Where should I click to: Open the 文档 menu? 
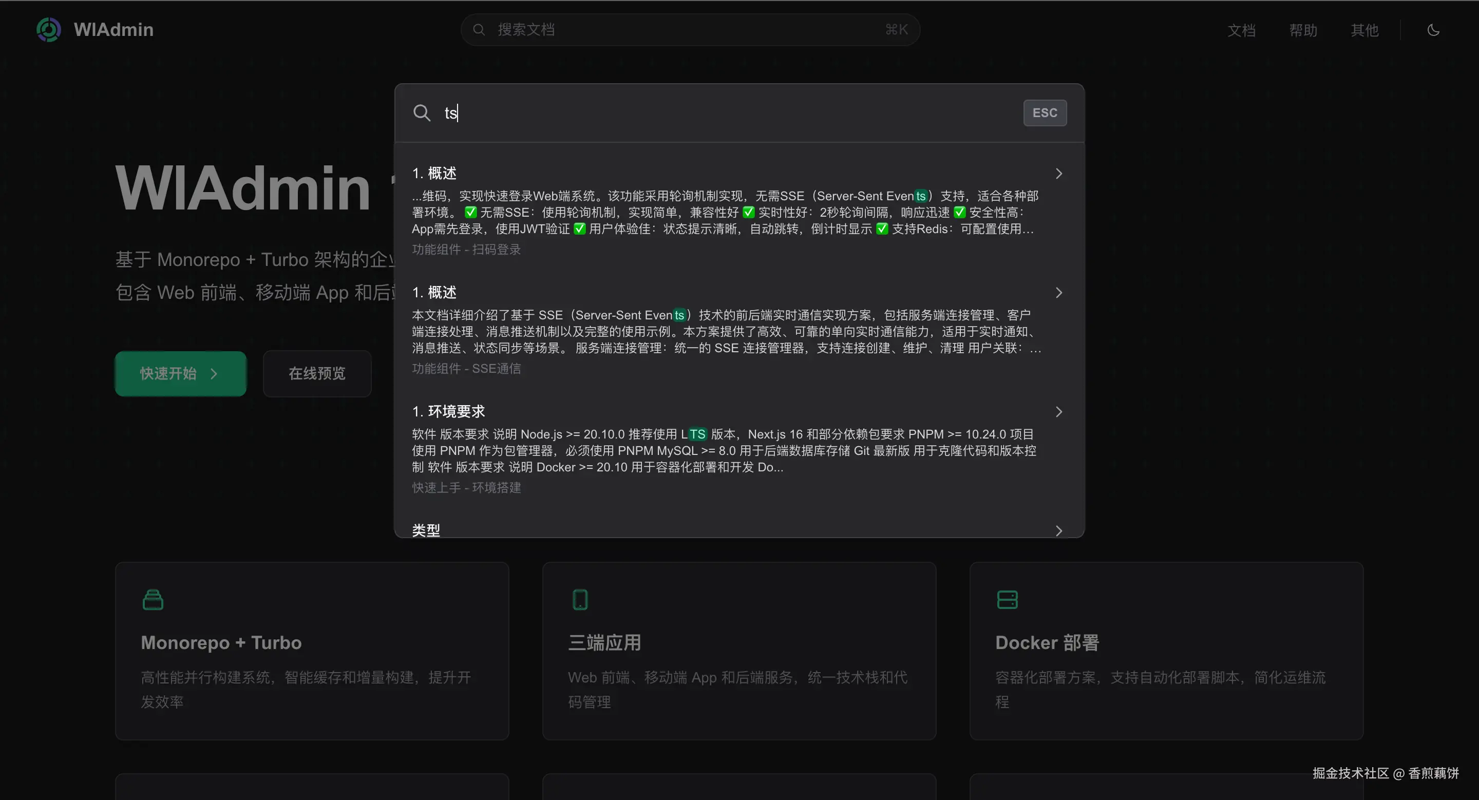pos(1241,30)
